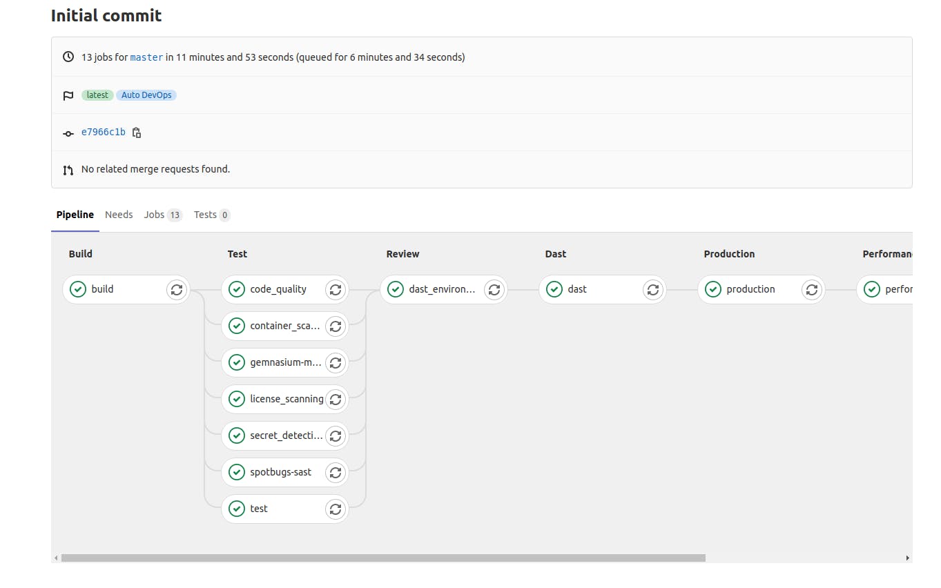Retry the dast job
Image resolution: width=941 pixels, height=588 pixels.
(653, 289)
